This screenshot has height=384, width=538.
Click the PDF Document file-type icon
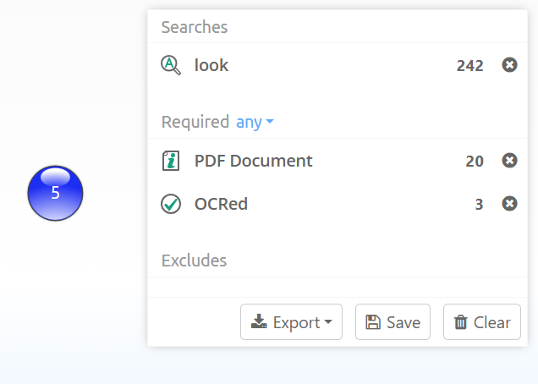(x=171, y=161)
